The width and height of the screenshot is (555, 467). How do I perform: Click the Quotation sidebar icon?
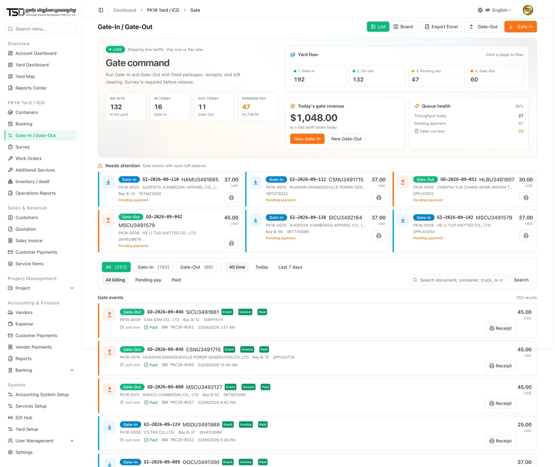(10, 229)
